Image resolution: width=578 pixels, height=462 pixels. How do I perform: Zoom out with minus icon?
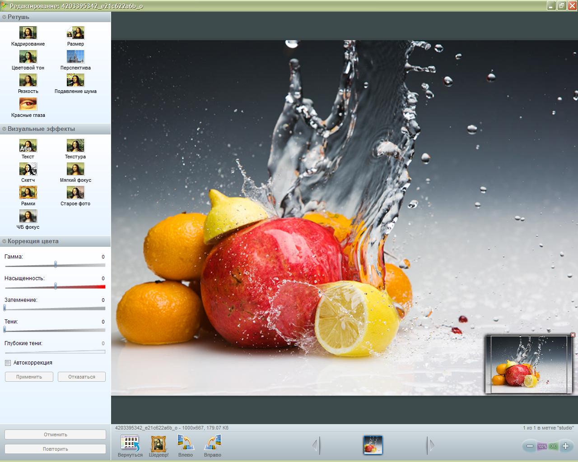(530, 446)
